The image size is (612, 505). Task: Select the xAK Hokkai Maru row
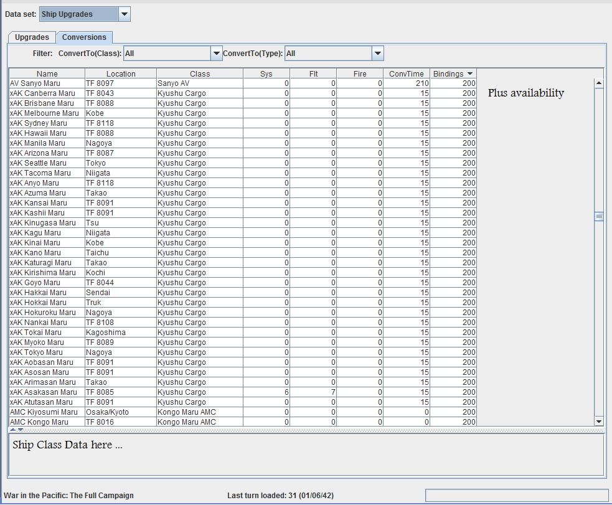point(242,302)
